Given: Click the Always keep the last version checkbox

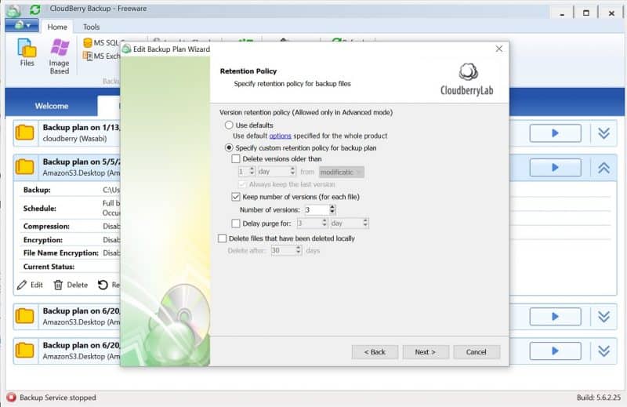Looking at the screenshot, I should tap(242, 184).
